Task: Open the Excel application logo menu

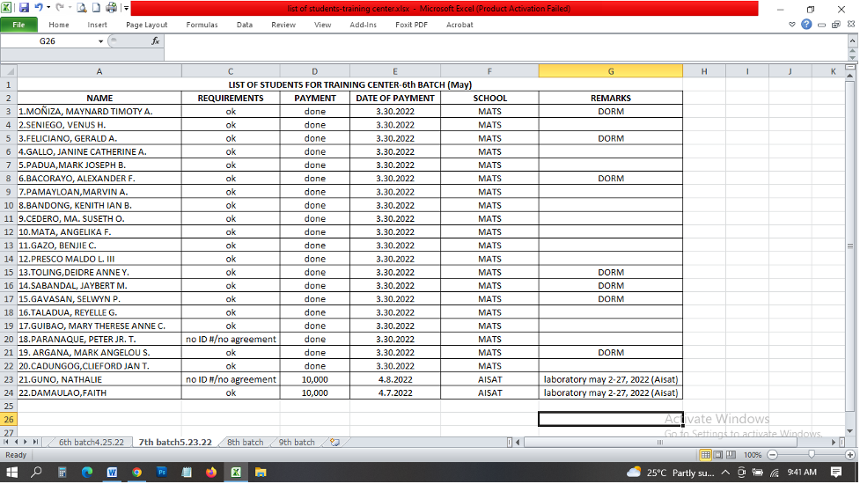Action: [6, 8]
